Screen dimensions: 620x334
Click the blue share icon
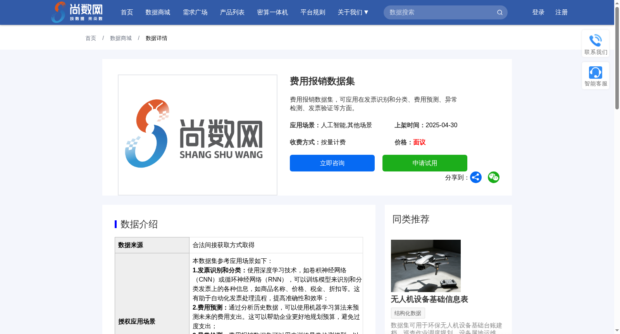tap(476, 177)
